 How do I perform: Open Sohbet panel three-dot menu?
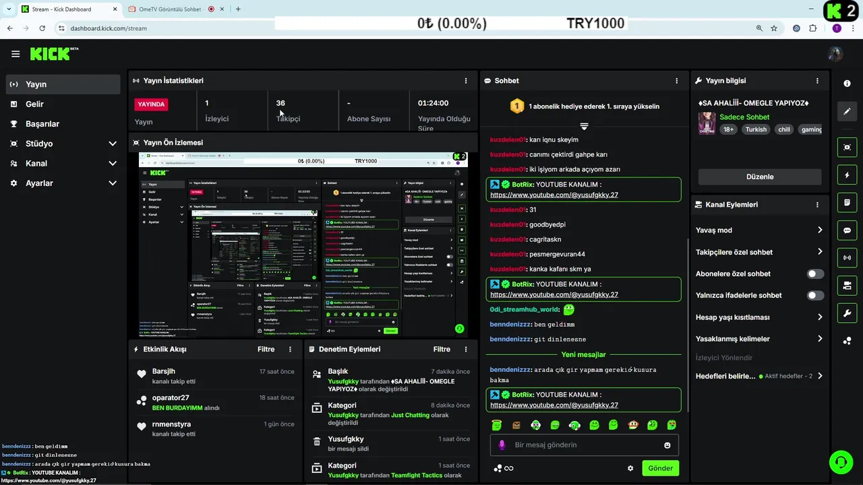point(677,81)
